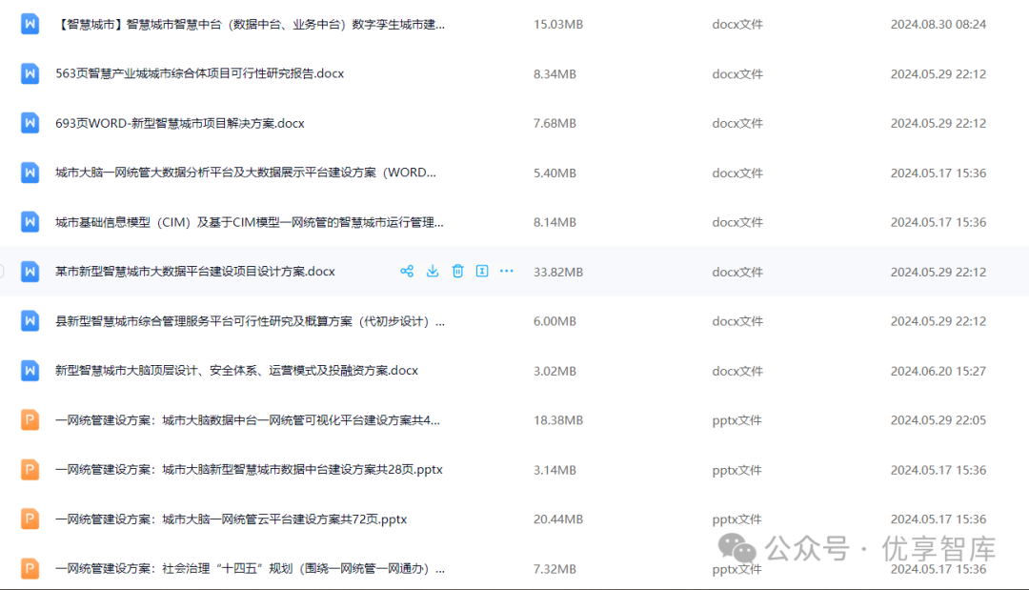This screenshot has width=1029, height=590.
Task: Click the 8.34MB size cell
Action: 555,74
